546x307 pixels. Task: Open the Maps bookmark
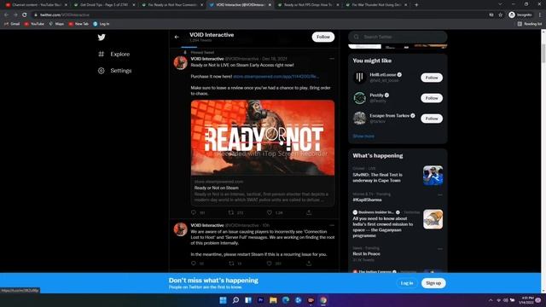click(56, 24)
